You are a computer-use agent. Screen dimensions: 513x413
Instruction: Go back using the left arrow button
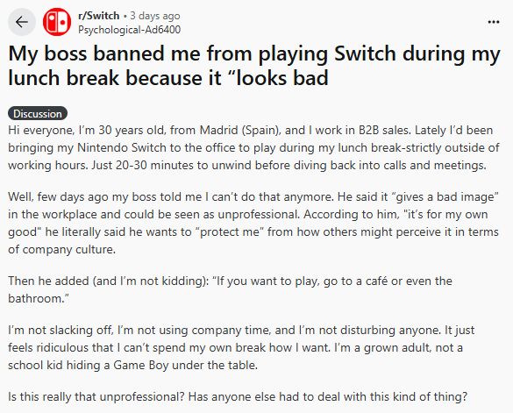point(22,22)
